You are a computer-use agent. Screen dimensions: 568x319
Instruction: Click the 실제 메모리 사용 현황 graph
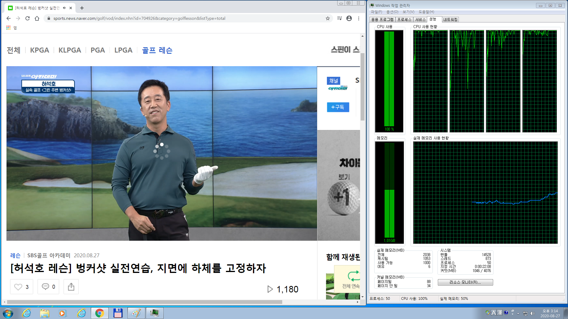[485, 193]
